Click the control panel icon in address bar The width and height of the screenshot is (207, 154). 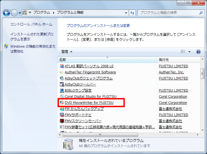(25, 13)
